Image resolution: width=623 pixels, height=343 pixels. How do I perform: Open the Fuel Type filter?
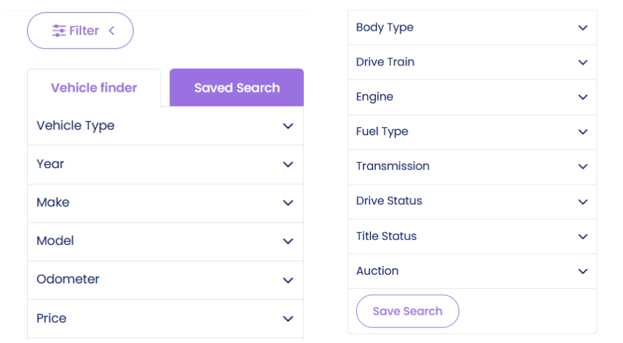click(471, 132)
